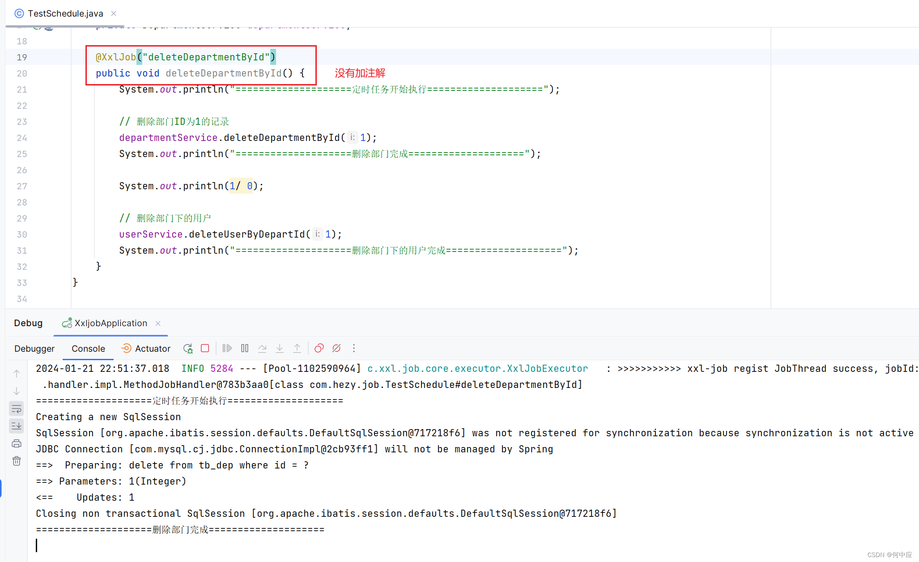
Task: Rerun XxljobApplication with the rerun icon
Action: pyautogui.click(x=188, y=348)
